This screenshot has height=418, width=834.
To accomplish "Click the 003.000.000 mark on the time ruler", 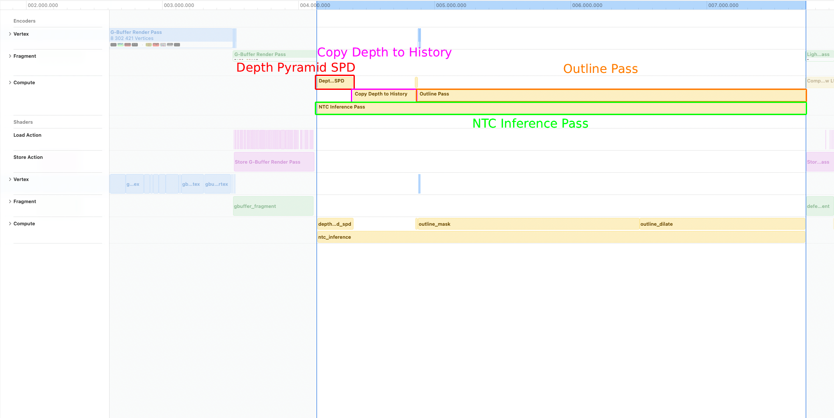I will [x=179, y=5].
